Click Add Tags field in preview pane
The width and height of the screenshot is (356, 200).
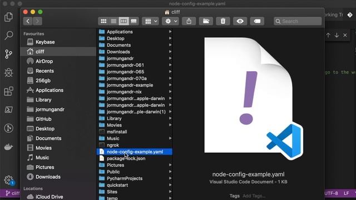click(x=254, y=196)
